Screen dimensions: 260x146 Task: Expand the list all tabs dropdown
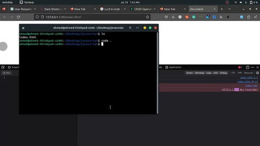point(230,9)
